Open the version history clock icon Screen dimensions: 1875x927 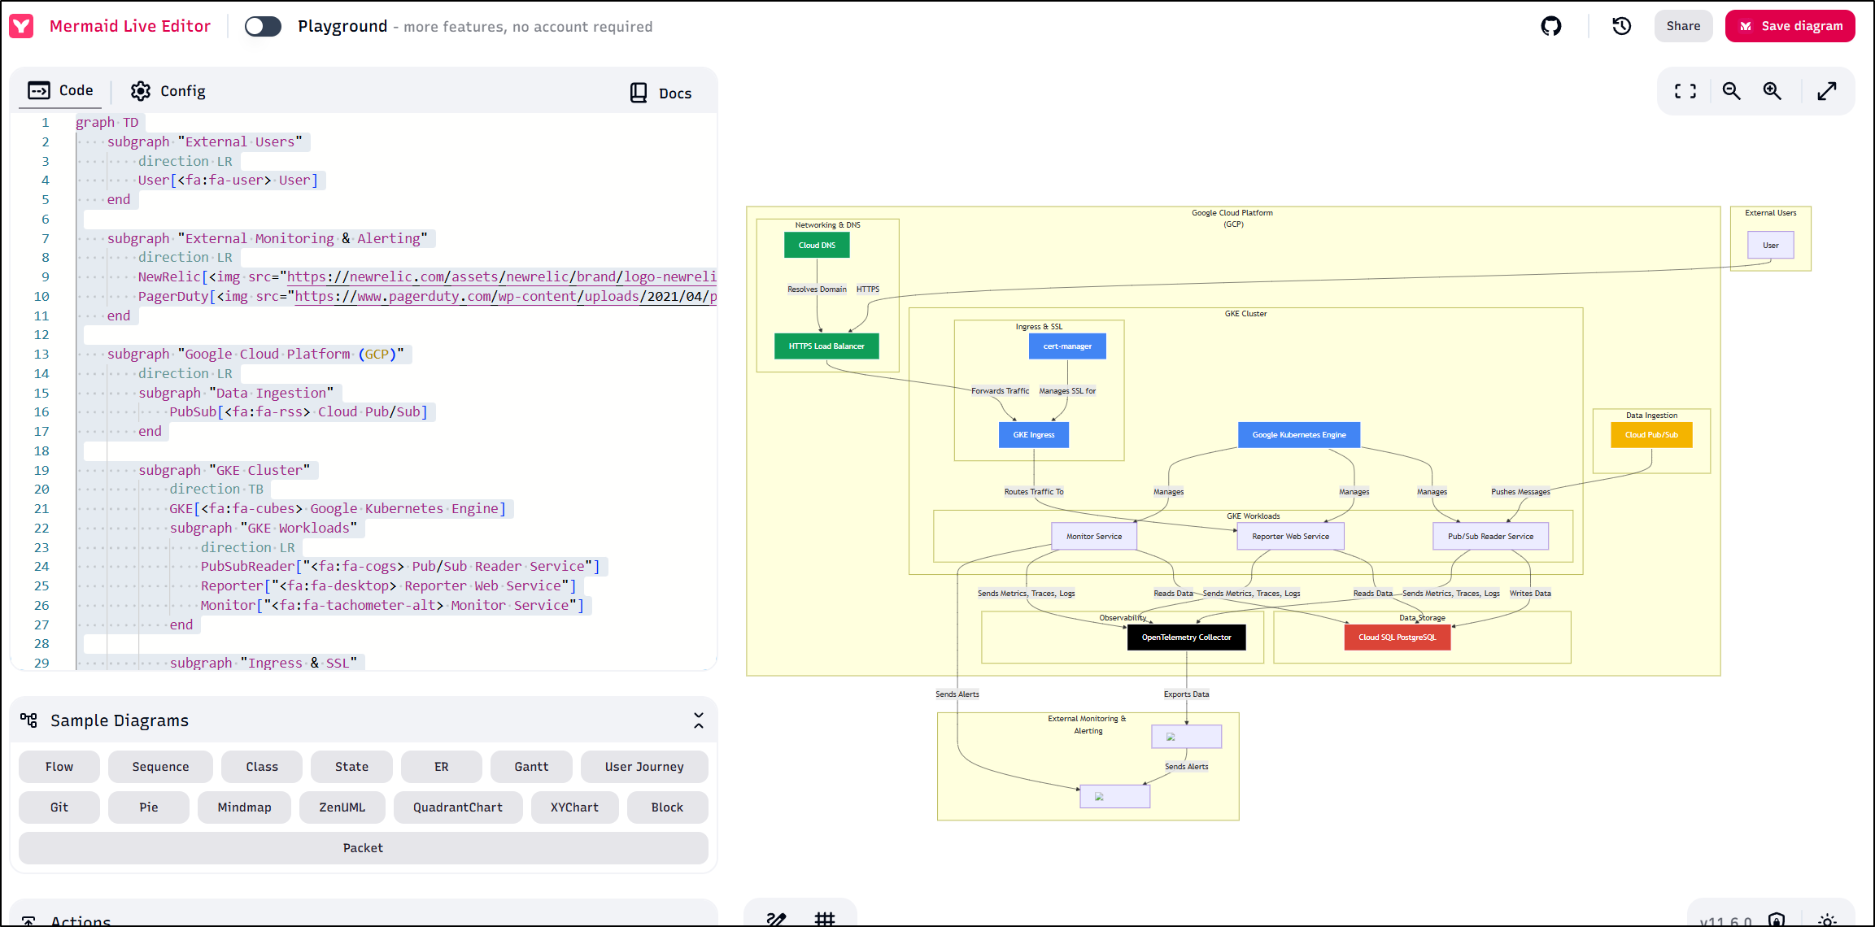click(1621, 26)
